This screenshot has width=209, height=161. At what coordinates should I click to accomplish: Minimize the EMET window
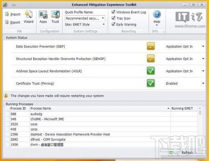[x=185, y=5]
